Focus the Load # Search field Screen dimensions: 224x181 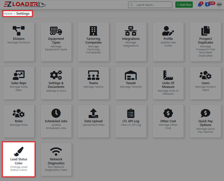[150, 5]
